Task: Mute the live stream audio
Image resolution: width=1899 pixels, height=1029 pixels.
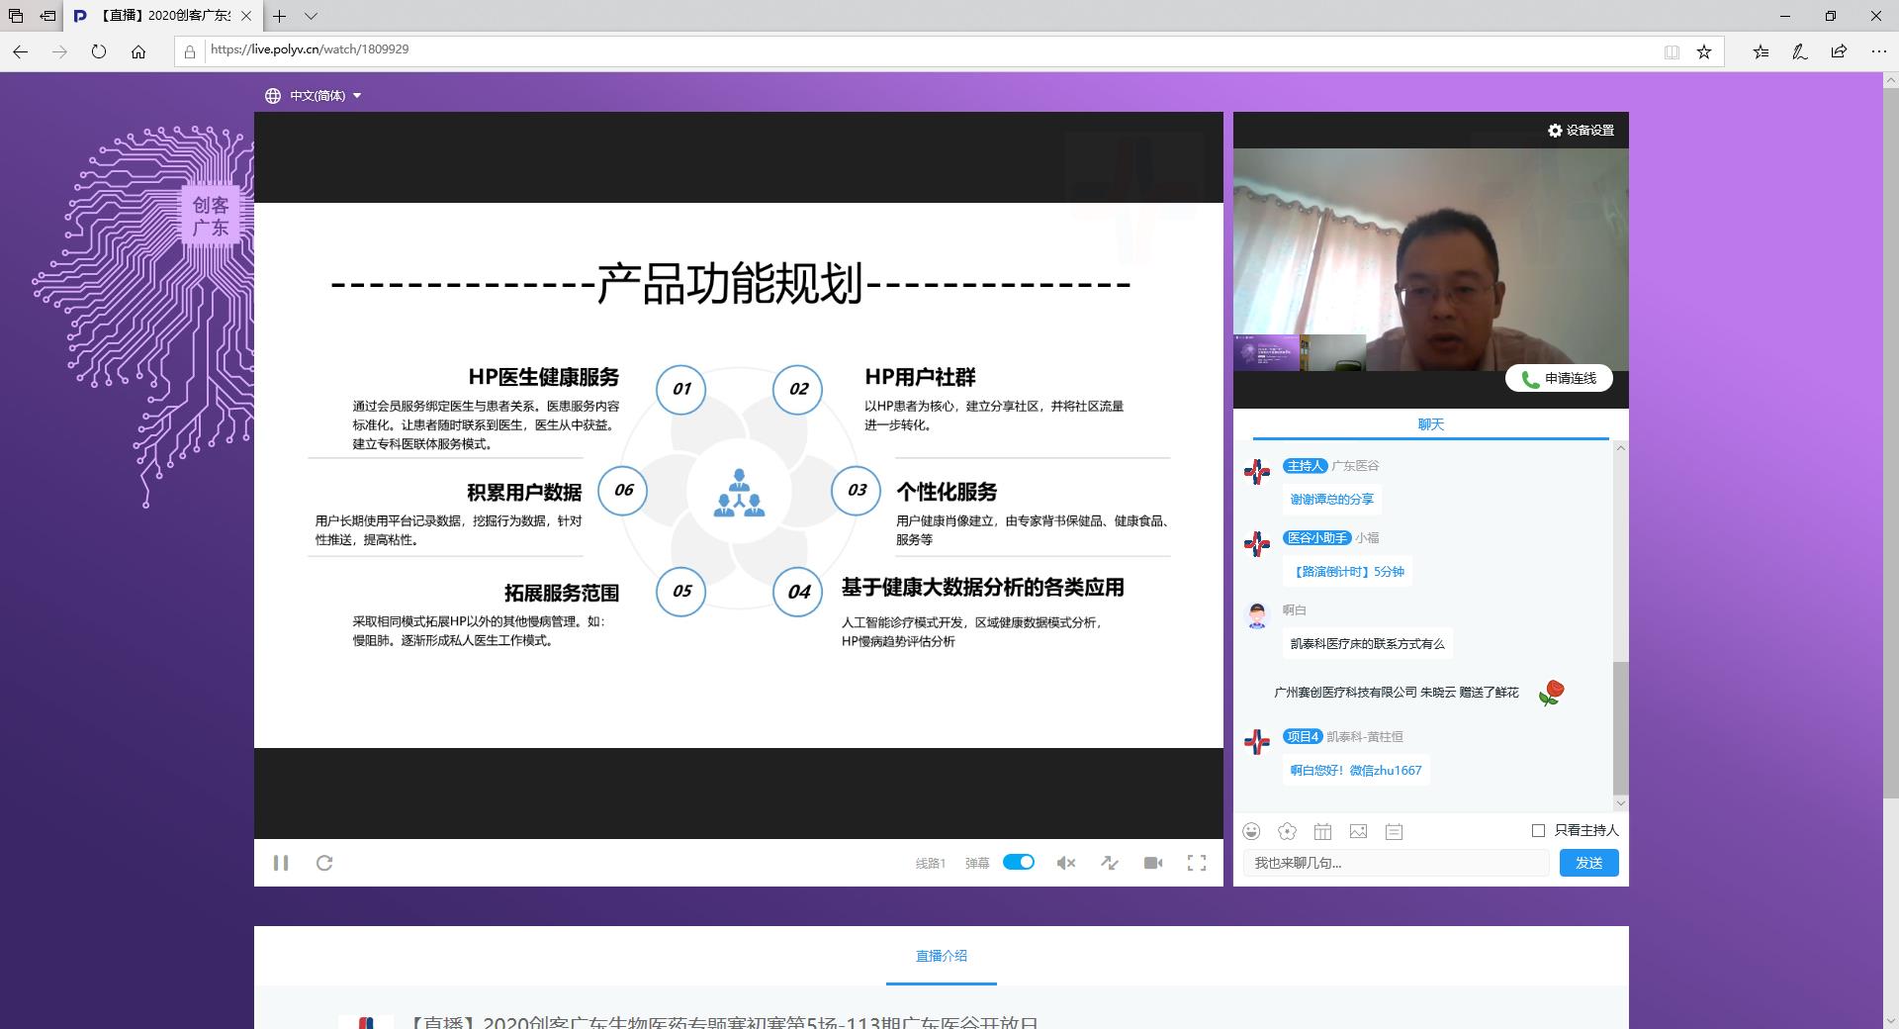Action: pyautogui.click(x=1065, y=862)
